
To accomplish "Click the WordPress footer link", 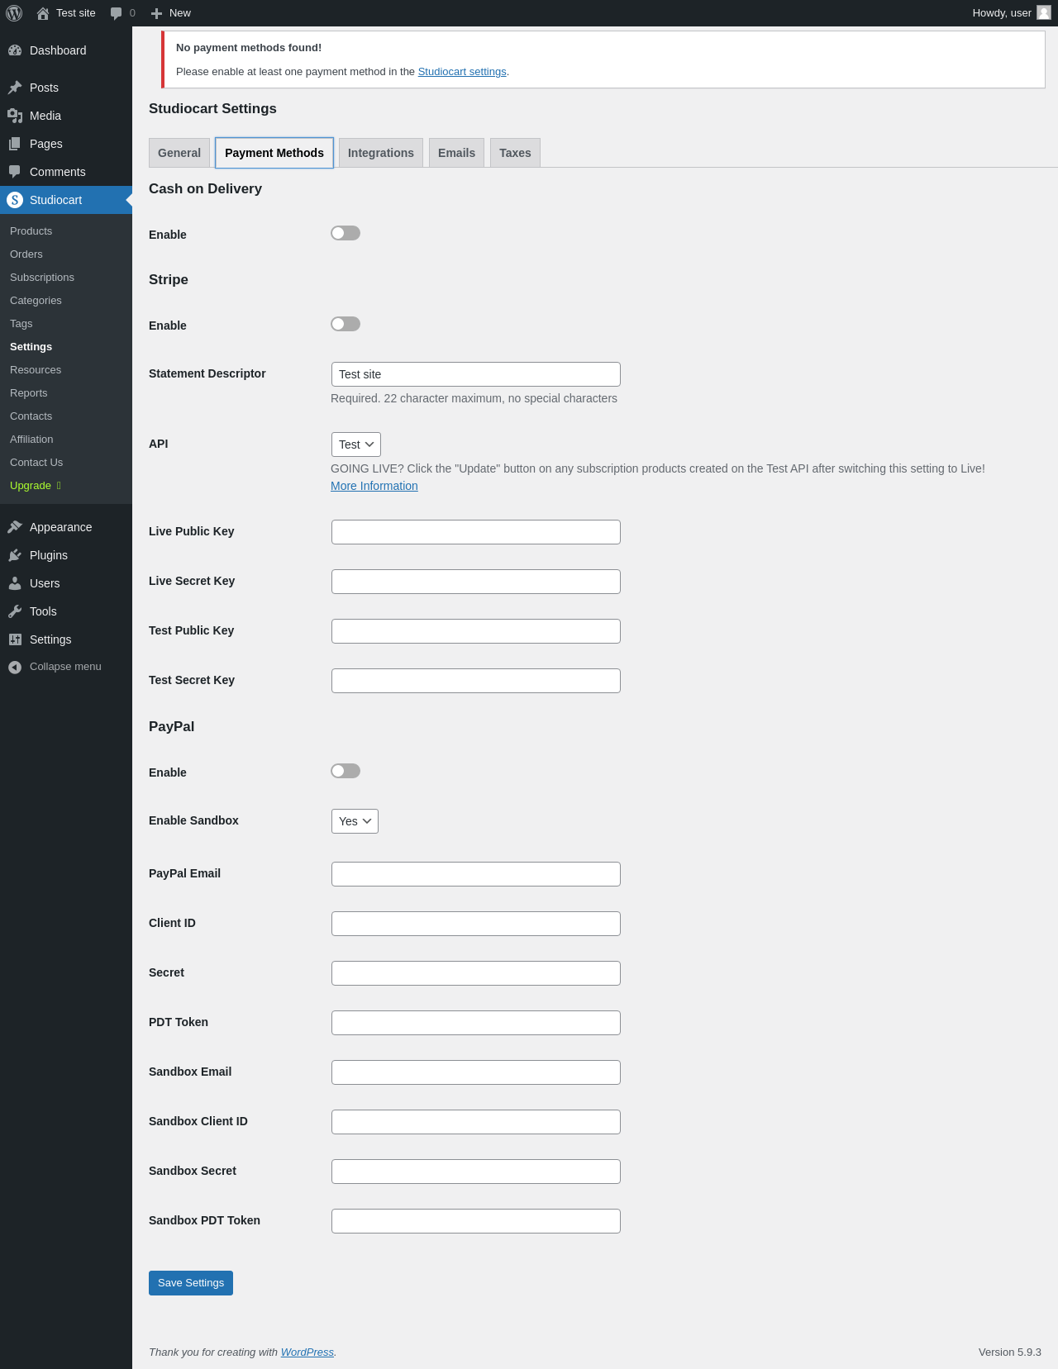I will [x=307, y=1352].
